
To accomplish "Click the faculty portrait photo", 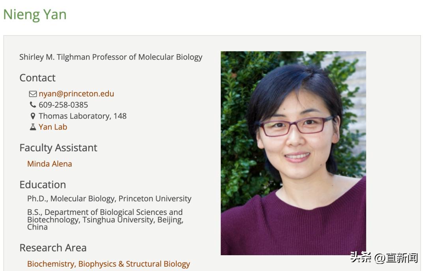I will tap(293, 153).
